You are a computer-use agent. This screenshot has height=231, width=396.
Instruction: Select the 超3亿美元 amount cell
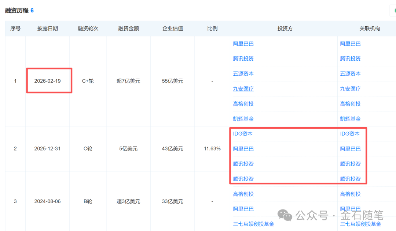128,201
